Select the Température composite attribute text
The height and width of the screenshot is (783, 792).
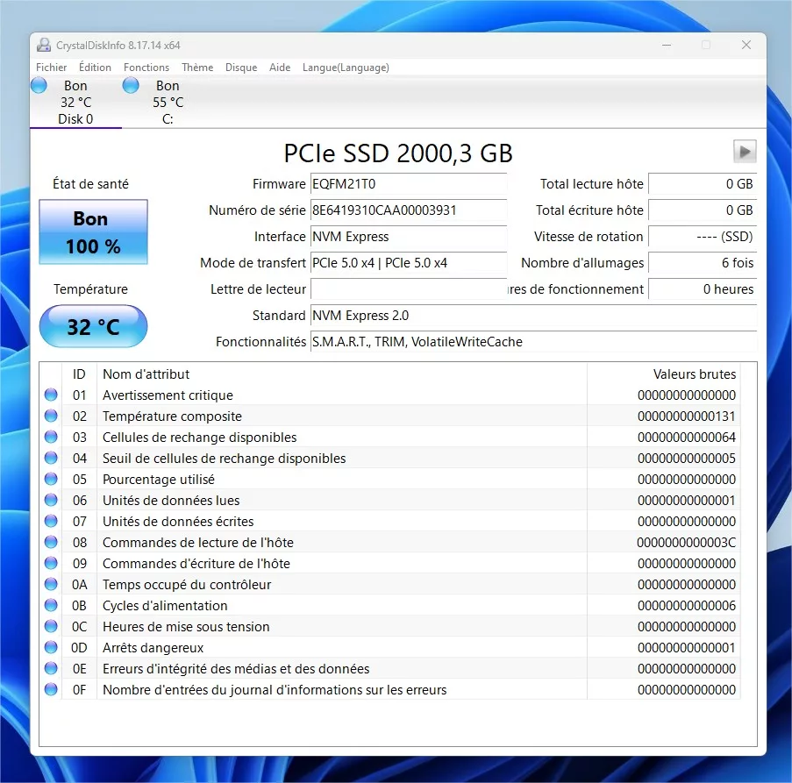tap(172, 416)
